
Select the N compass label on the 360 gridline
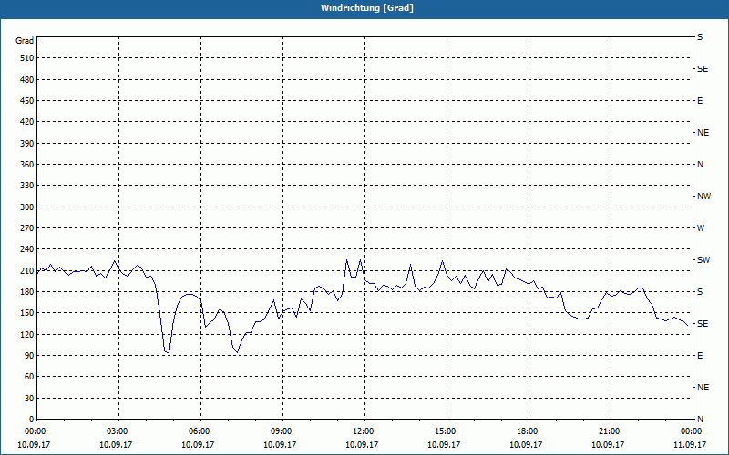tap(700, 165)
